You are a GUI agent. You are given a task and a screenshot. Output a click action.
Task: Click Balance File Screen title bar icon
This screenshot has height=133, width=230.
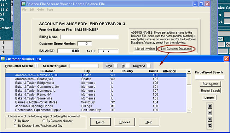(23, 4)
